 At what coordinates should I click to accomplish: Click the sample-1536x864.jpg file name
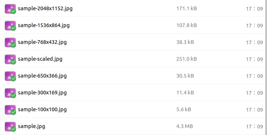click(44, 25)
